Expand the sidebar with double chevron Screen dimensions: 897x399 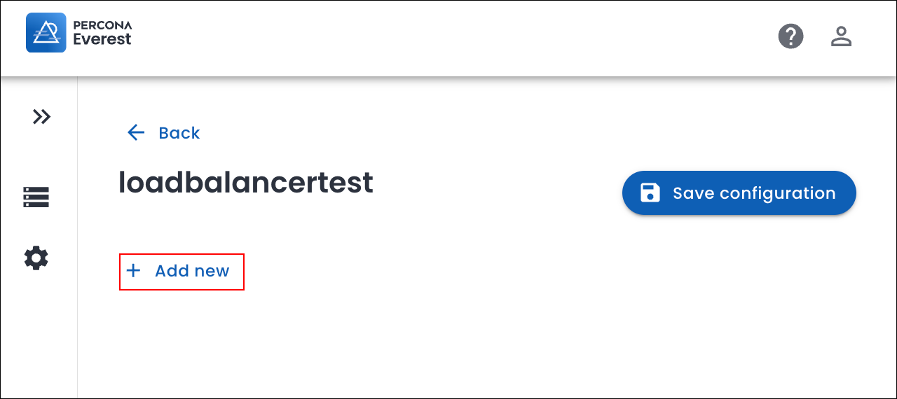pos(41,116)
